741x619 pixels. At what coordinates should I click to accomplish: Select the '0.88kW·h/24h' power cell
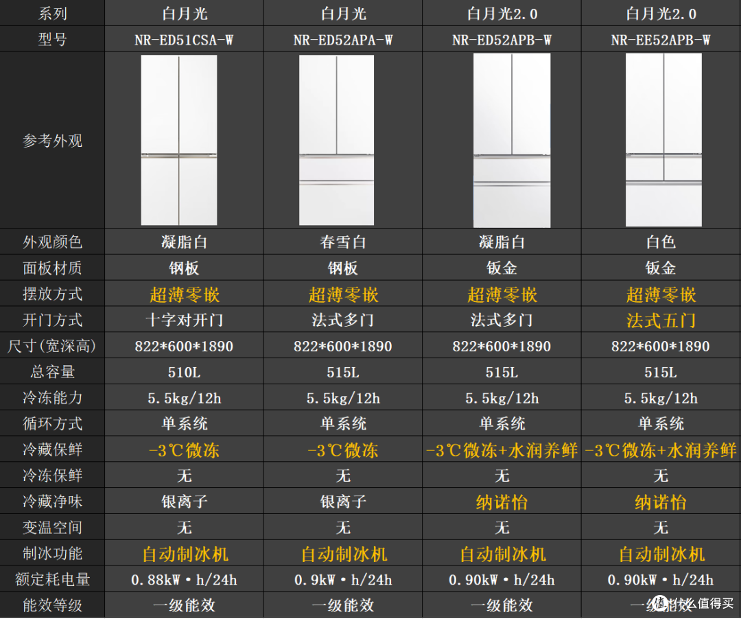(x=184, y=580)
